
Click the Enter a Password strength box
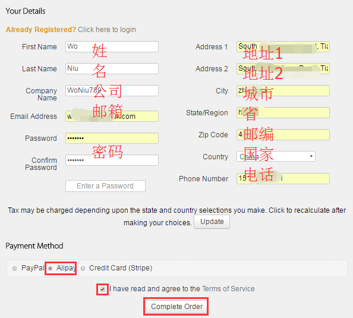(x=105, y=186)
